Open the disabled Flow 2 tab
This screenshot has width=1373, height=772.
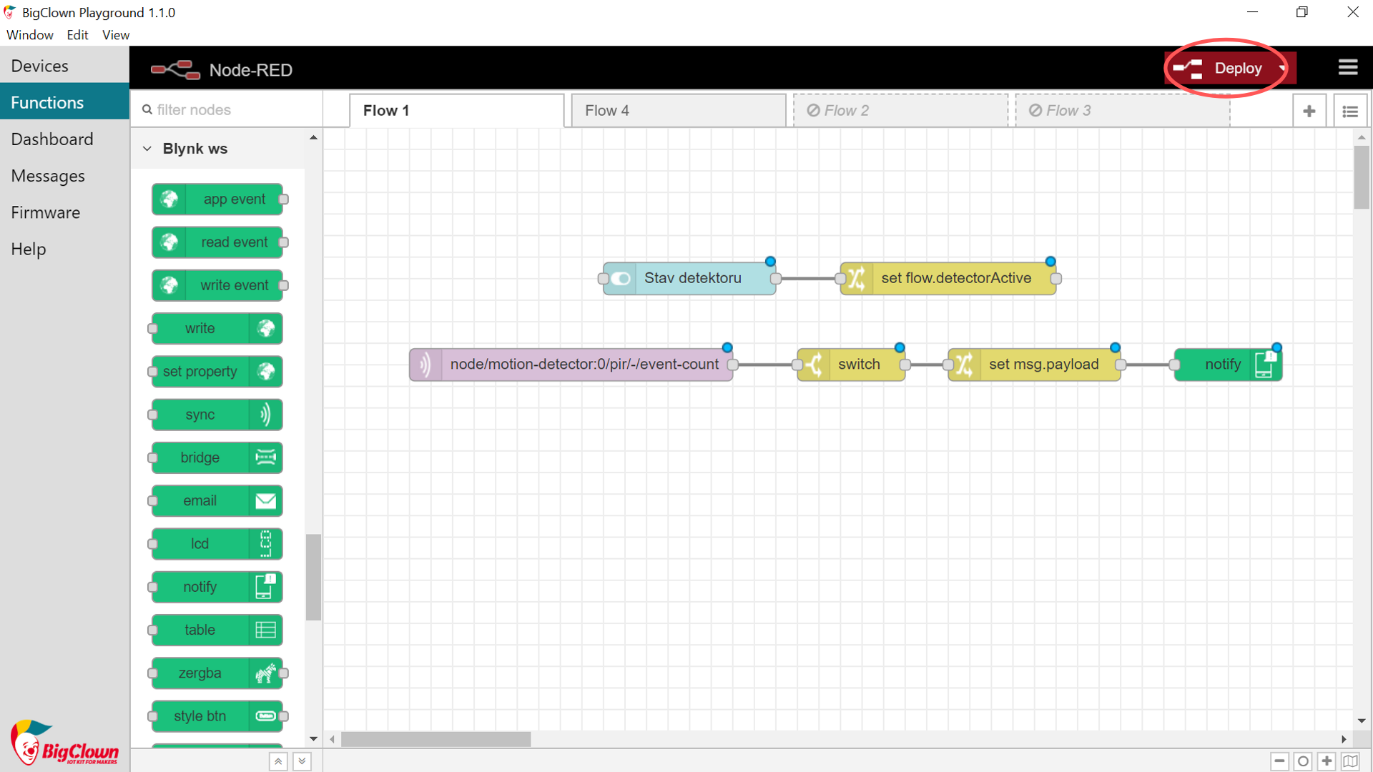tap(900, 111)
